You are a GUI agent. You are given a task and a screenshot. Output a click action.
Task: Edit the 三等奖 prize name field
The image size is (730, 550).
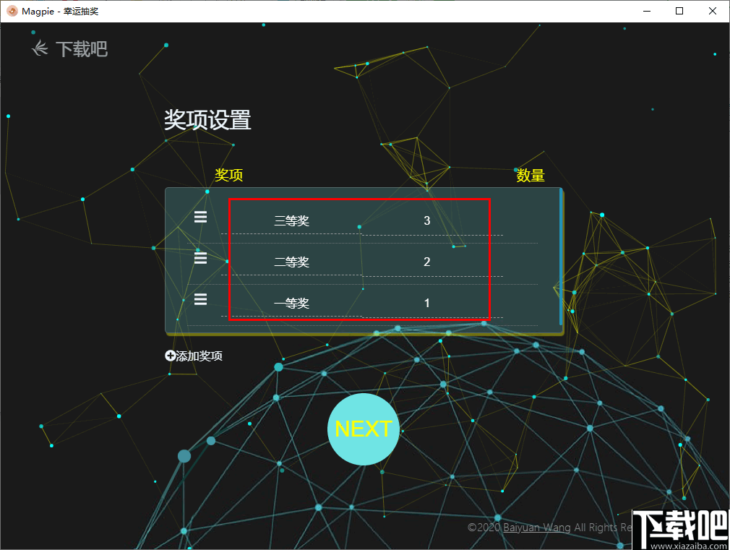pos(291,220)
